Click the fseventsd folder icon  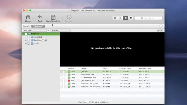[x=32, y=37]
